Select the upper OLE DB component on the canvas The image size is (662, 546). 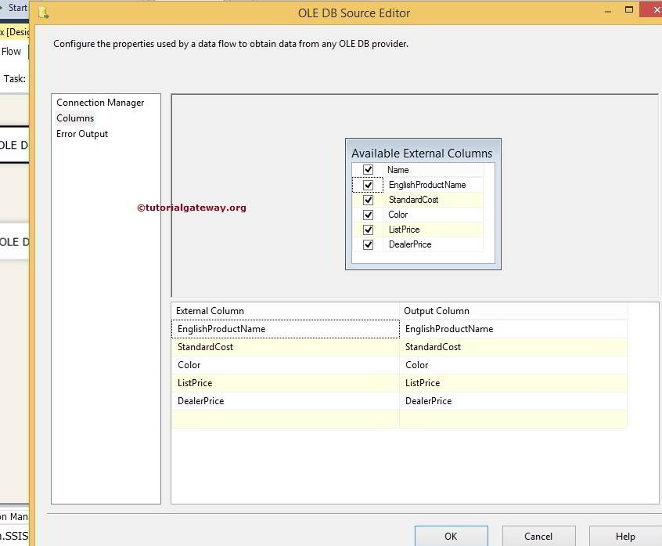point(12,146)
